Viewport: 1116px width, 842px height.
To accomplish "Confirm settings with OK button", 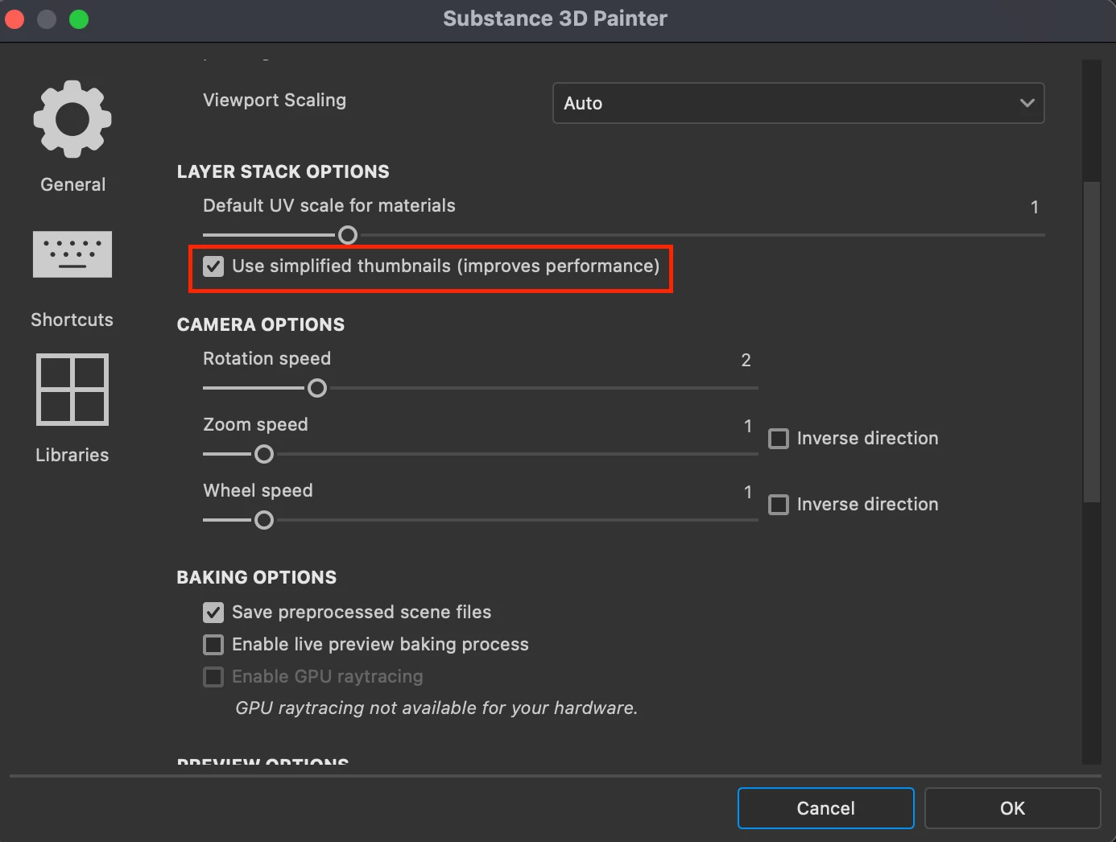I will point(1013,808).
